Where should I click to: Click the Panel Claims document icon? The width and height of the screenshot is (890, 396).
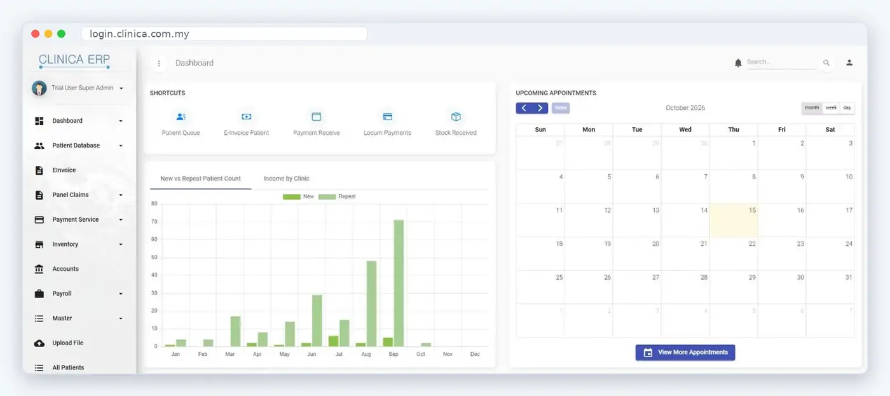pyautogui.click(x=39, y=195)
